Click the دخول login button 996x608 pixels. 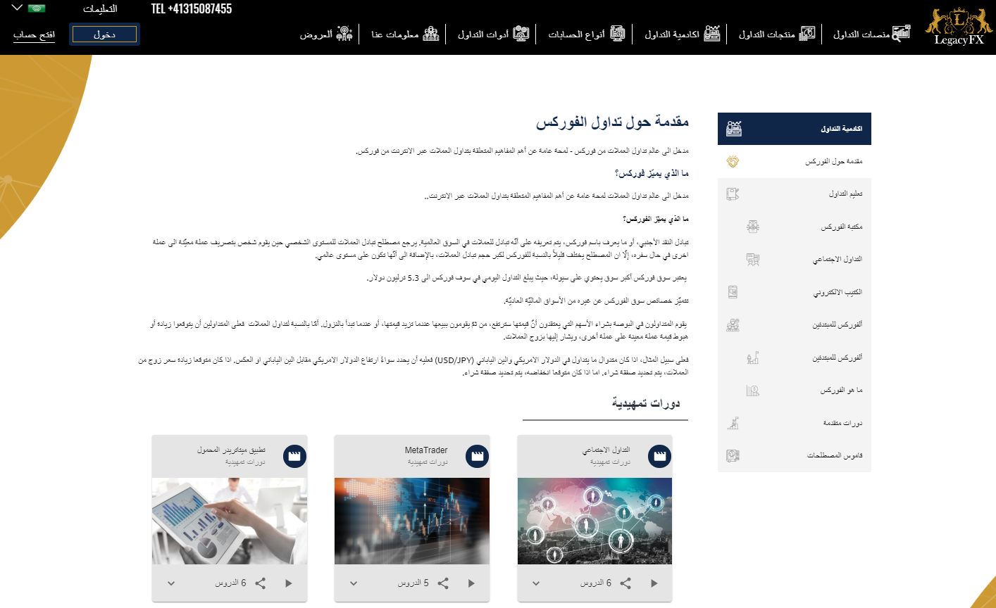(x=104, y=34)
